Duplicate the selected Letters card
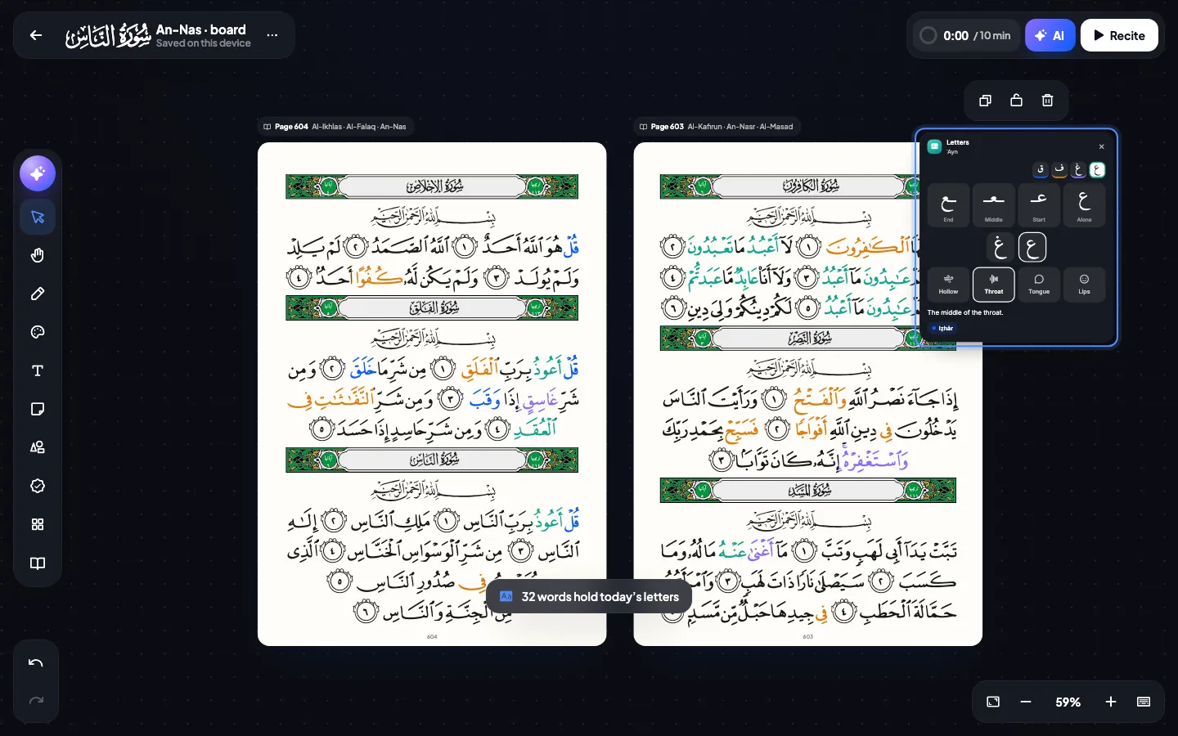This screenshot has height=736, width=1178. (985, 101)
